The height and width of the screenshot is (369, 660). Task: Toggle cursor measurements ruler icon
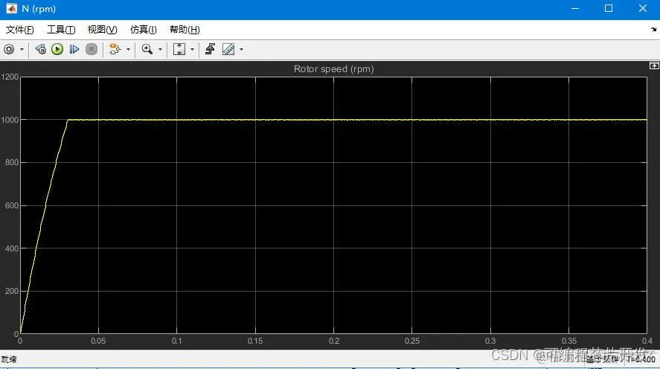(228, 49)
